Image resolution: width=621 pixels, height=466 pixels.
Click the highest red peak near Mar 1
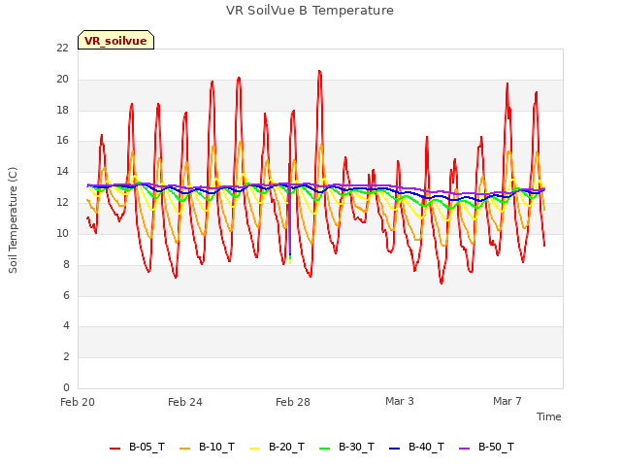pyautogui.click(x=319, y=71)
